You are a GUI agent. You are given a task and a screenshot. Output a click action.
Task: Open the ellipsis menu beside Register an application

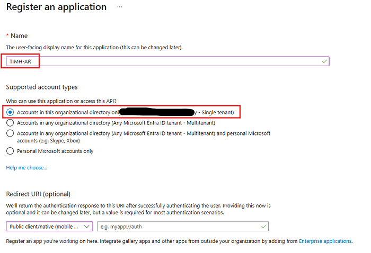(x=120, y=7)
